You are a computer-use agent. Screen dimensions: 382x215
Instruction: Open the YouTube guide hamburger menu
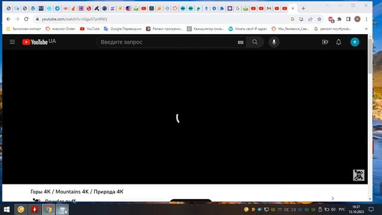click(12, 42)
